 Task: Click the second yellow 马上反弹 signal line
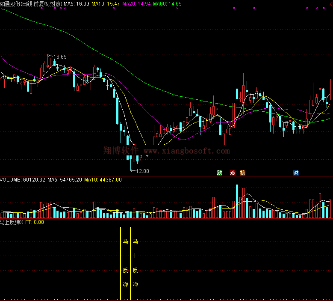tap(130, 263)
